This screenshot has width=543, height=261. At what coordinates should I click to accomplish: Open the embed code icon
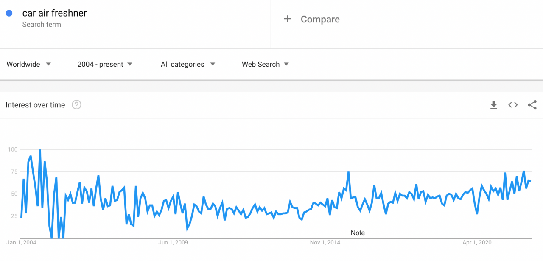click(513, 105)
